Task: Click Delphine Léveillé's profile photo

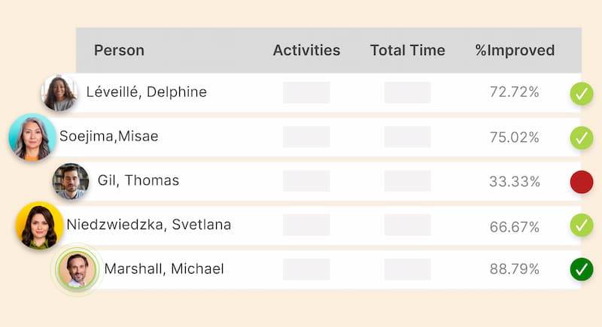Action: (x=59, y=93)
